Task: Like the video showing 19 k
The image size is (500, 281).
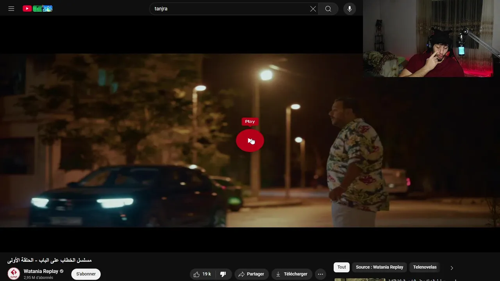Action: (x=202, y=274)
